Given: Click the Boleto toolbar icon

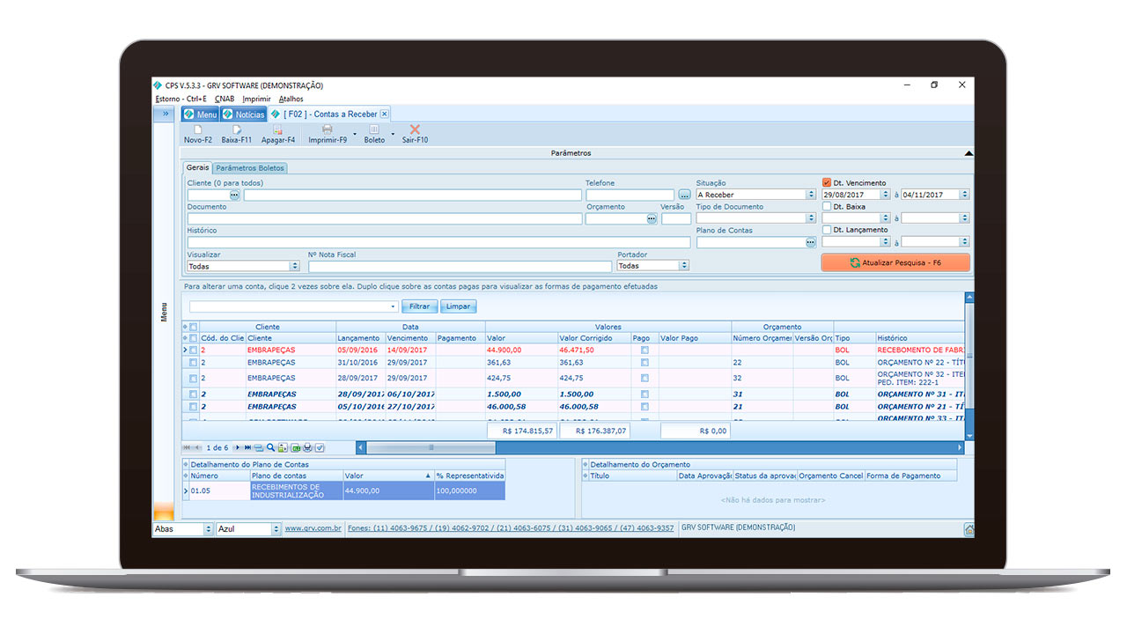Looking at the screenshot, I should [x=373, y=129].
